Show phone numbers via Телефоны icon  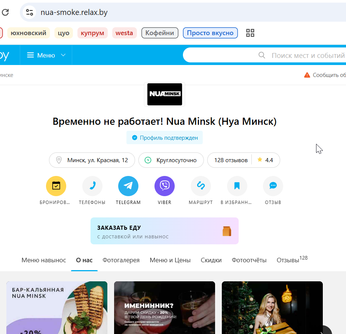click(92, 186)
